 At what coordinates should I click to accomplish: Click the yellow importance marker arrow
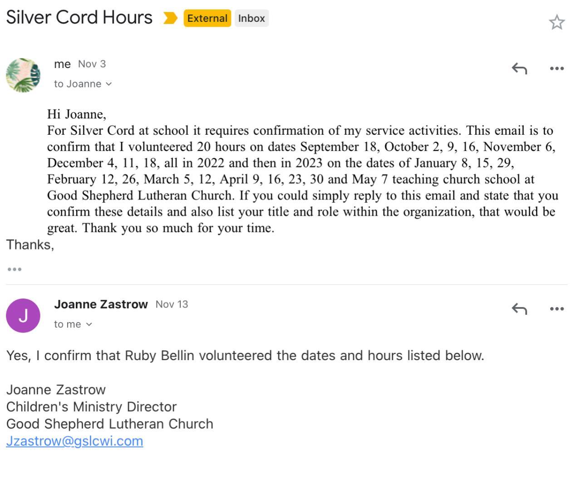pyautogui.click(x=170, y=18)
